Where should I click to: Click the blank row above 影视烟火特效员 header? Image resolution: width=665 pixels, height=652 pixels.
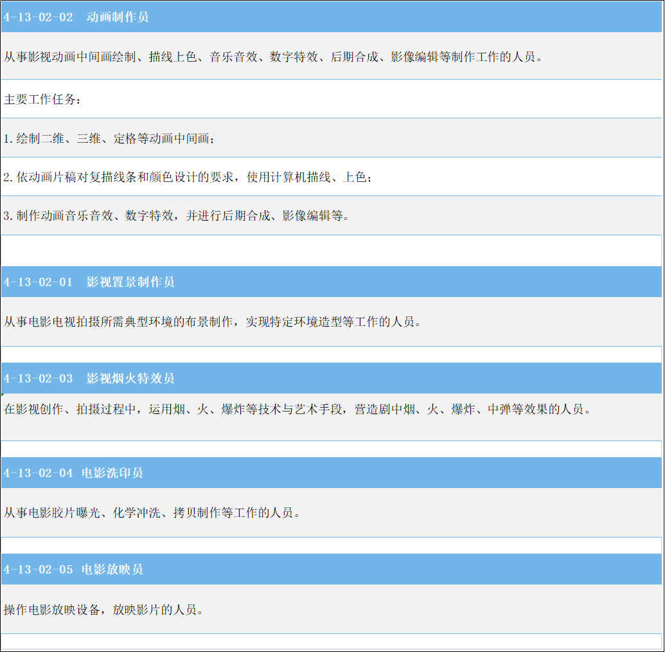(332, 354)
